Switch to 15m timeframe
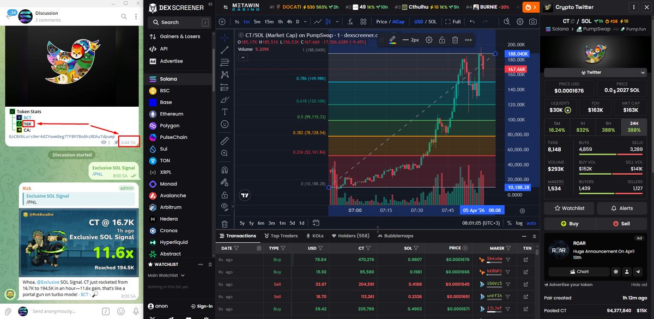654x319 pixels. point(269,22)
